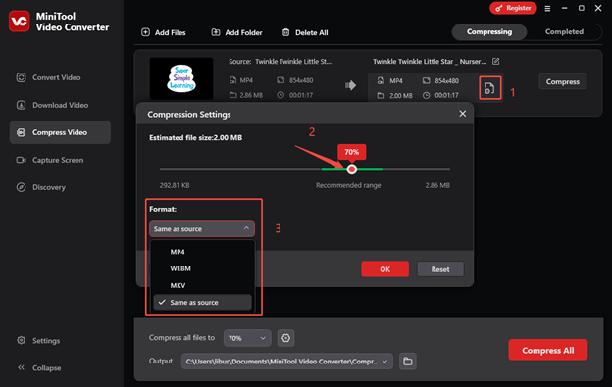The height and width of the screenshot is (387, 612).
Task: Select Compress Video in sidebar
Action: 60,132
